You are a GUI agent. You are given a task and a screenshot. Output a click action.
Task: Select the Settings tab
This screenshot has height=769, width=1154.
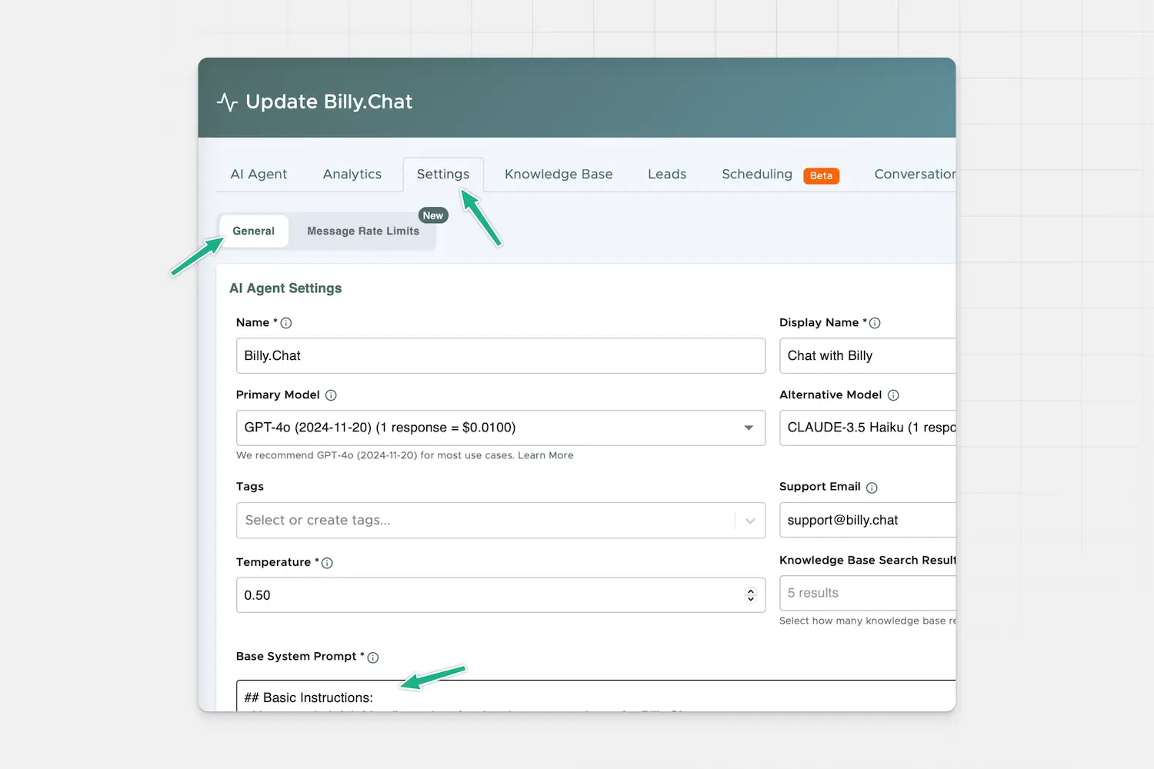pos(443,175)
